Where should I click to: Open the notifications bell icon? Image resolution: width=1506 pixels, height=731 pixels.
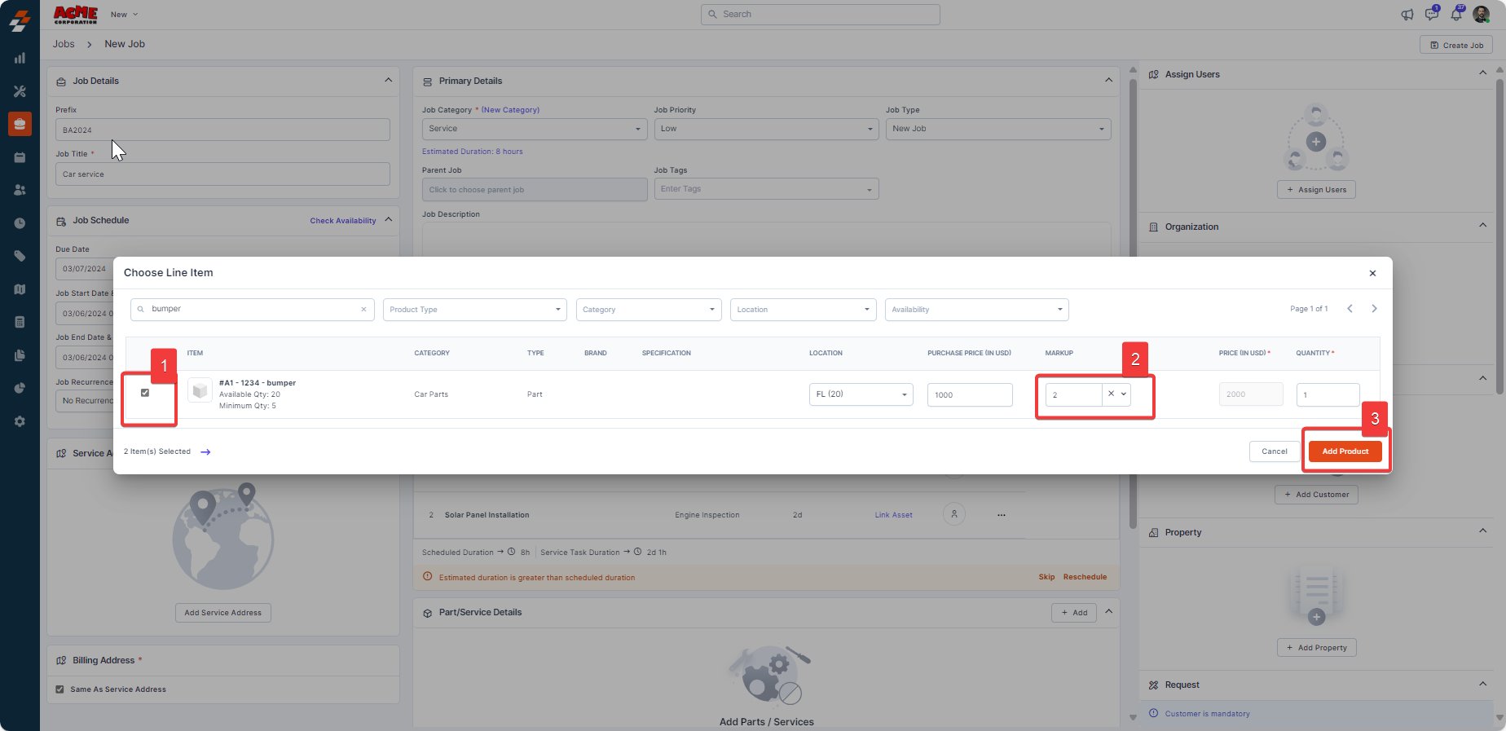coord(1456,15)
